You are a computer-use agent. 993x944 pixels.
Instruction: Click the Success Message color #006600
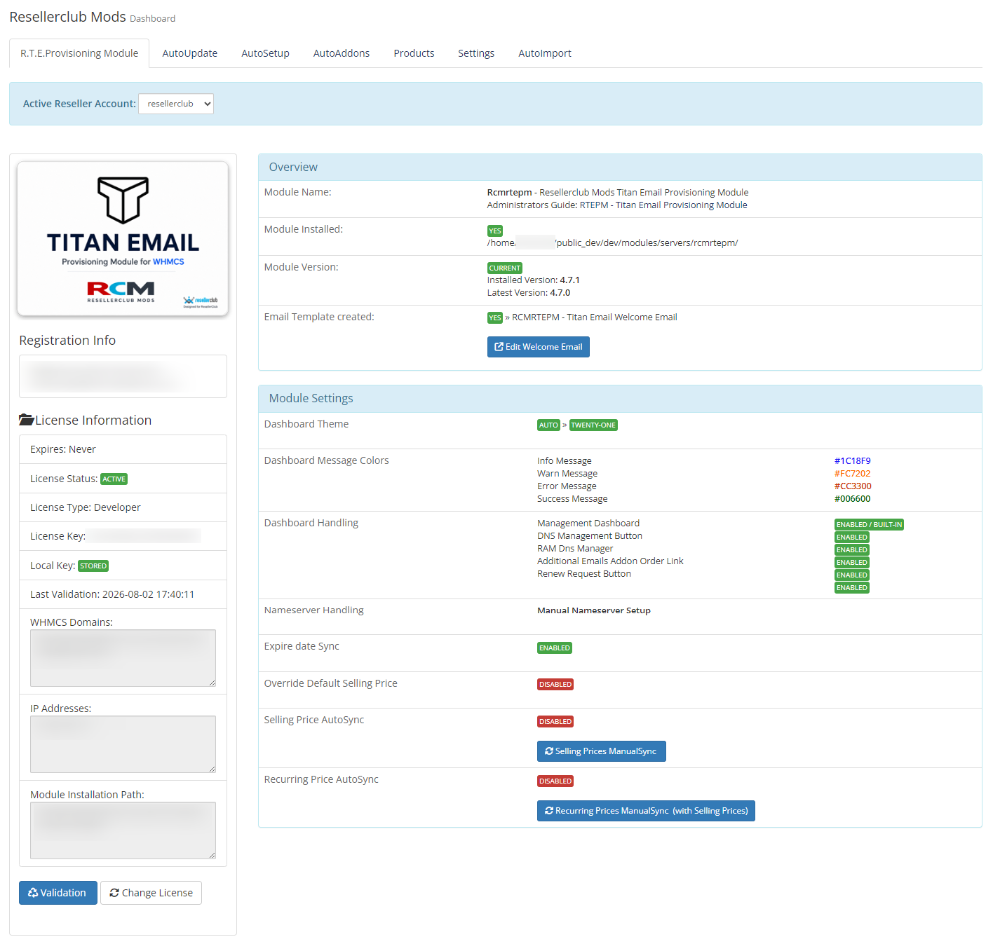[x=852, y=499]
